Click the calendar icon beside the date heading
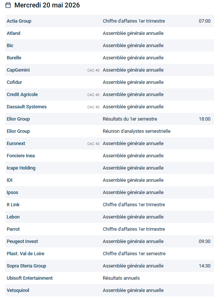The height and width of the screenshot is (299, 214). tap(8, 5)
